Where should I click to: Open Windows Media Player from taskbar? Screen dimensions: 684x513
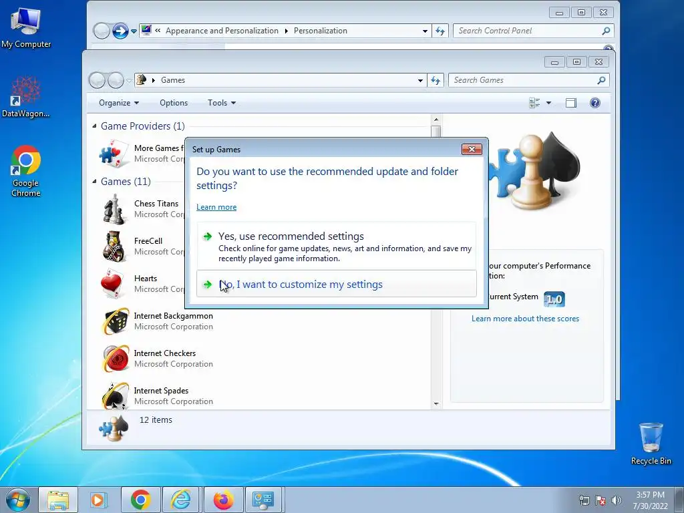click(98, 500)
